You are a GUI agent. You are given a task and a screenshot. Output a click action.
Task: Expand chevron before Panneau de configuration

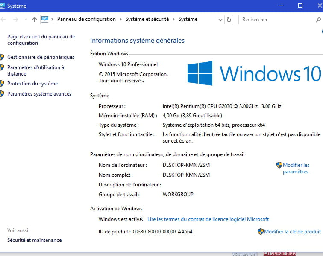pyautogui.click(x=52, y=19)
